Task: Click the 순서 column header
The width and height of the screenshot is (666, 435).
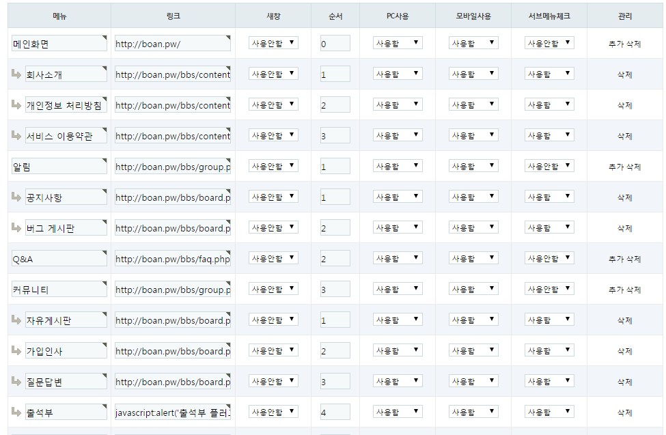Action: 335,16
